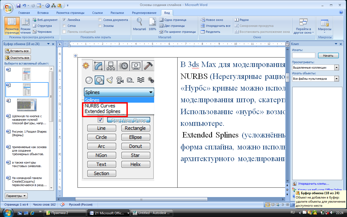347x217 pixels.
Task: Select the 3ds Max screenshot clipboard thumbnail
Action: [x=27, y=105]
